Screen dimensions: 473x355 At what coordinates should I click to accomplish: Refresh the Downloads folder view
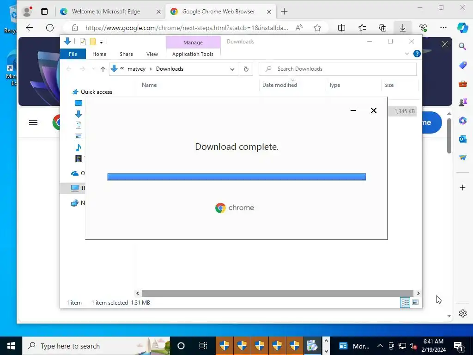(246, 69)
